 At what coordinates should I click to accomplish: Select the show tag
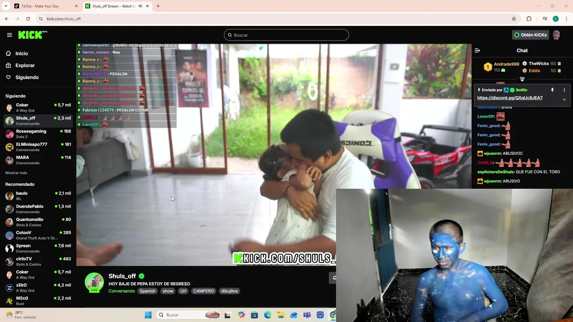168,291
